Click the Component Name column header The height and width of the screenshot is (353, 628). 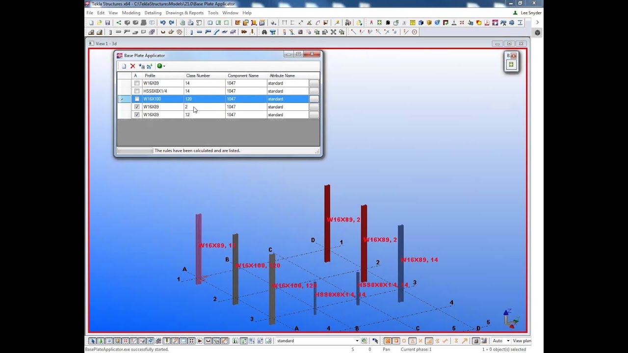click(x=246, y=76)
